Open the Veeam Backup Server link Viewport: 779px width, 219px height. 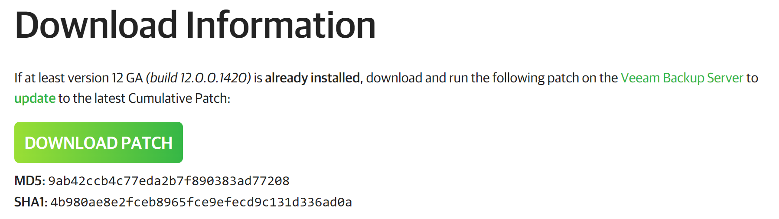[x=682, y=78]
